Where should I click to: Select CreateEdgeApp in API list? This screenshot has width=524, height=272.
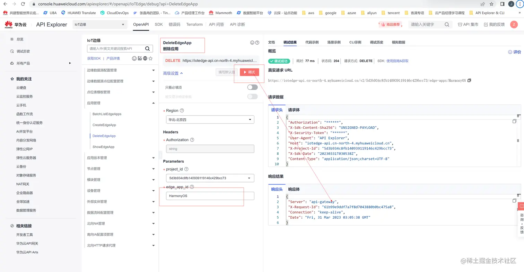(x=104, y=125)
